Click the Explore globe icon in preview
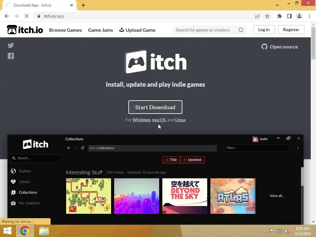This screenshot has width=316, height=237. (13, 171)
